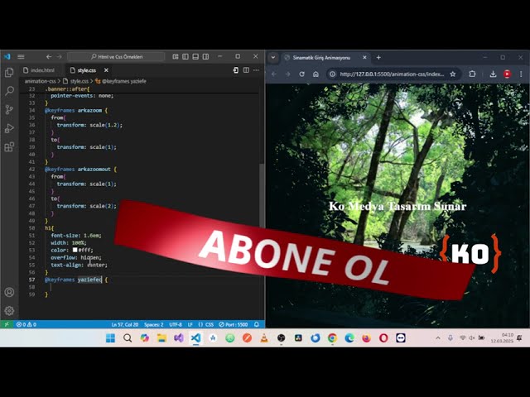The height and width of the screenshot is (397, 530).
Task: Click the white color swatch before #fff
Action: 75,249
